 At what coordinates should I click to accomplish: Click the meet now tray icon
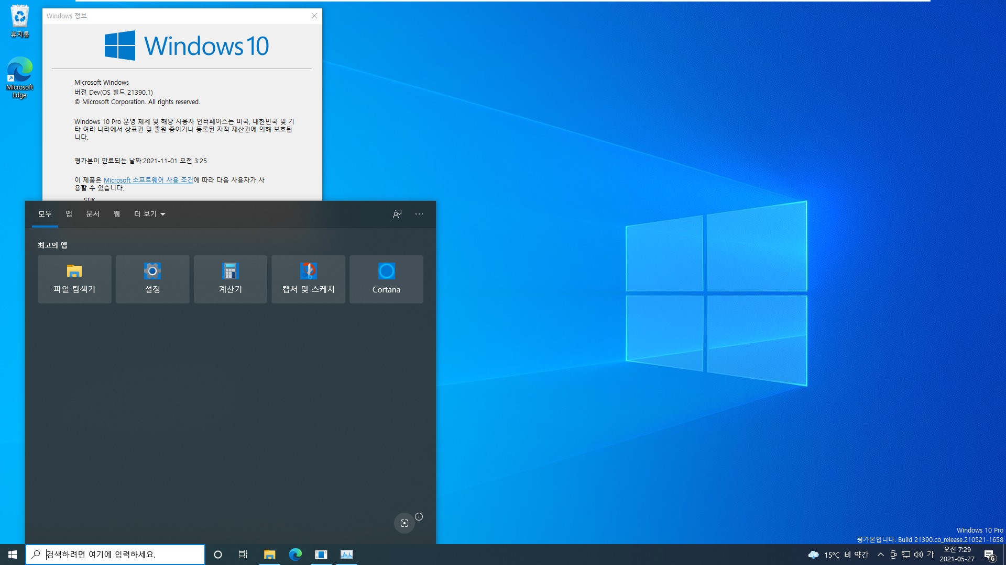893,555
